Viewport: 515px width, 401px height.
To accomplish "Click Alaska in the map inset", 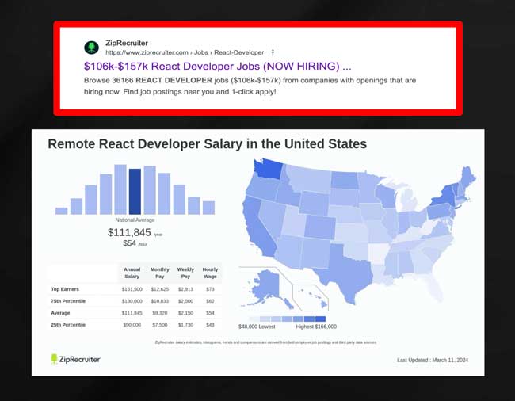I will coord(265,286).
